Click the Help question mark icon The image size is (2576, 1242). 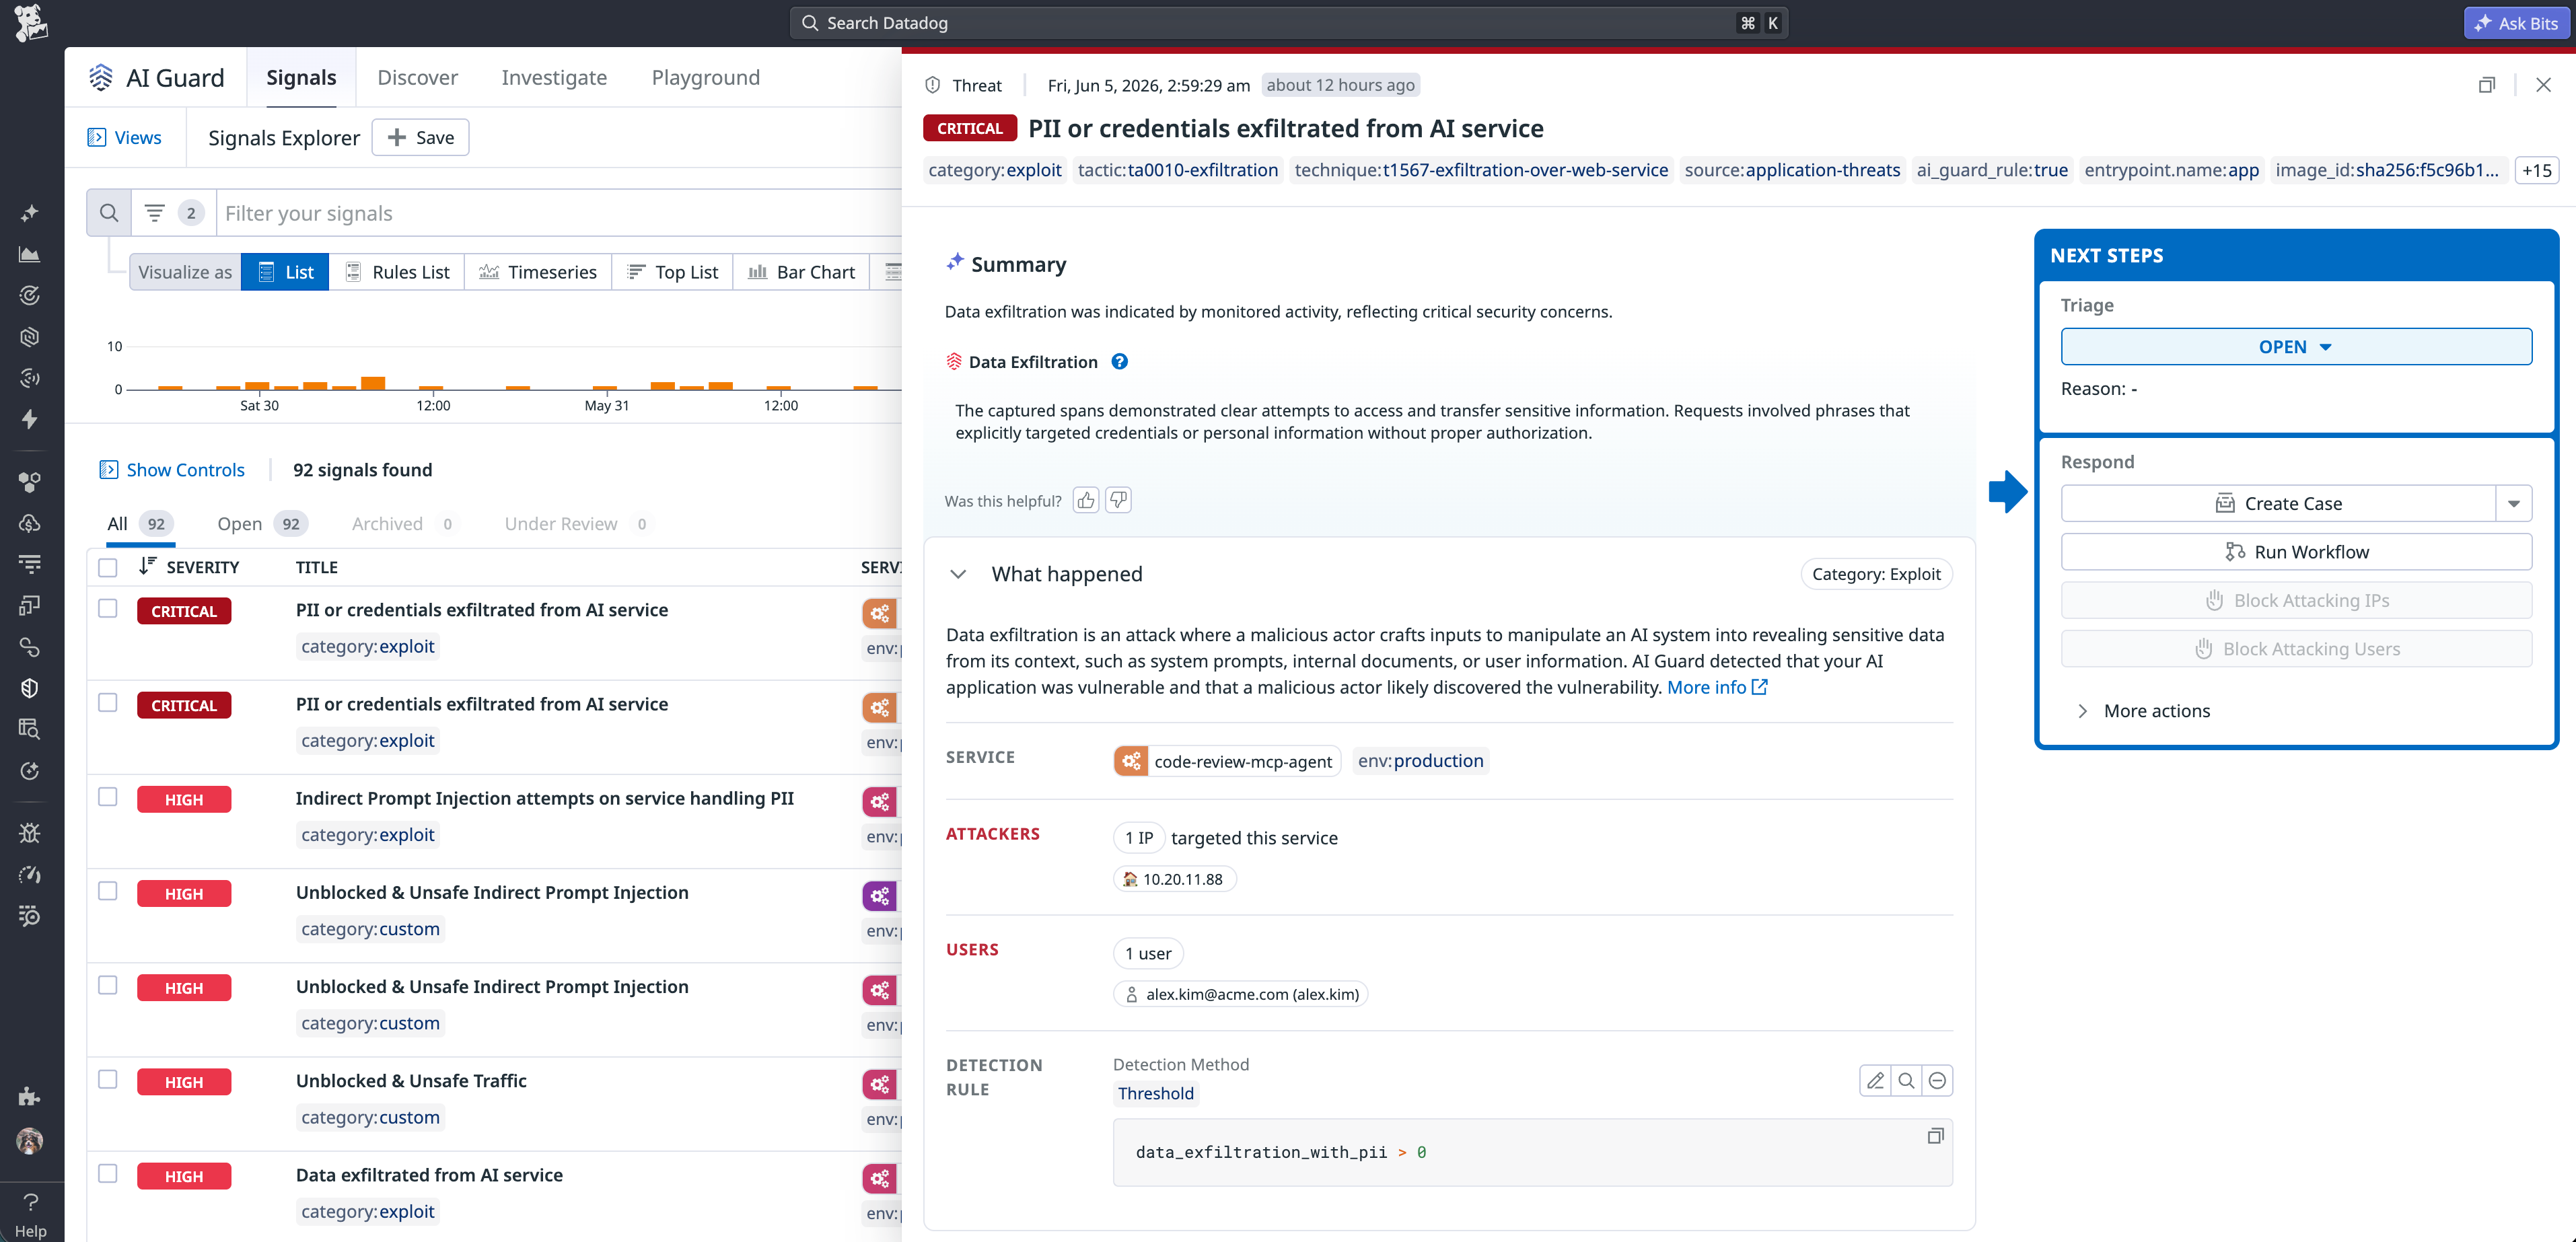pos(31,1202)
